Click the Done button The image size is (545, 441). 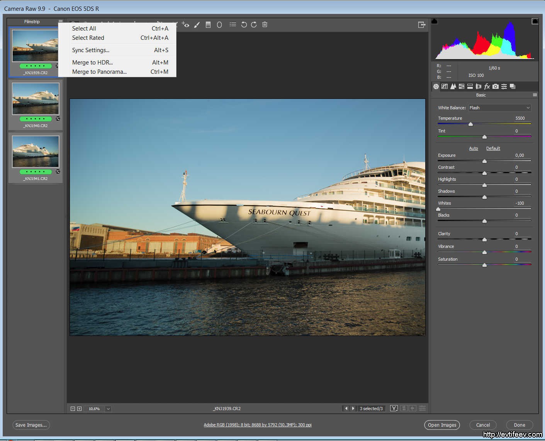(520, 425)
